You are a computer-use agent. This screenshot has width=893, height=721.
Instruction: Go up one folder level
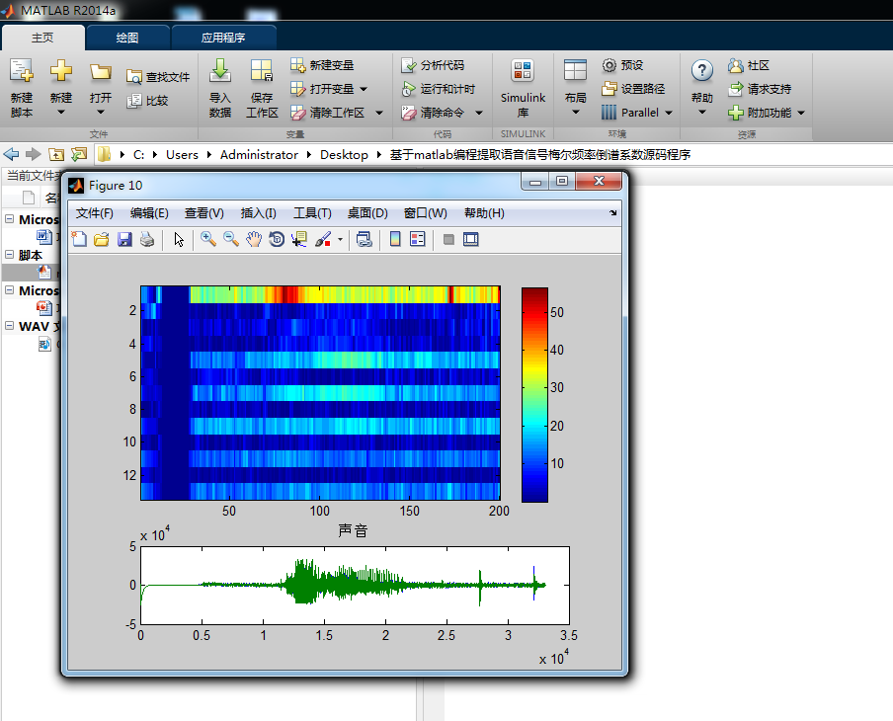pos(55,154)
